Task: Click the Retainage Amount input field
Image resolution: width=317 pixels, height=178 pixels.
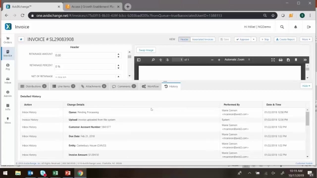Action: [x=85, y=55]
